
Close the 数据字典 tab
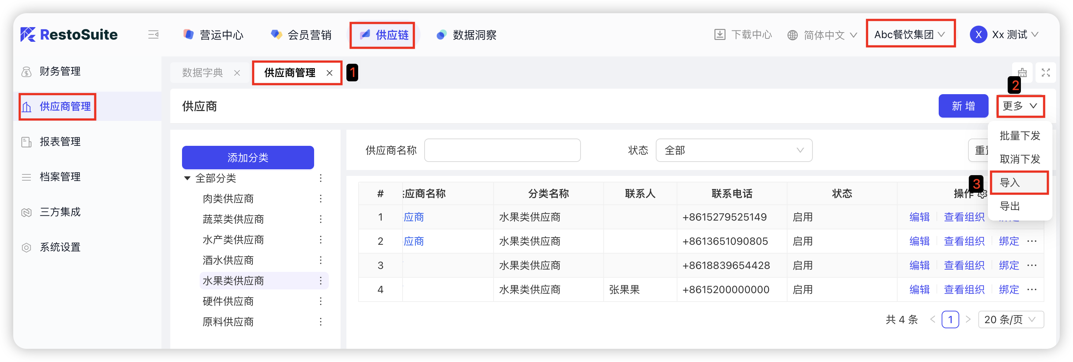(237, 73)
